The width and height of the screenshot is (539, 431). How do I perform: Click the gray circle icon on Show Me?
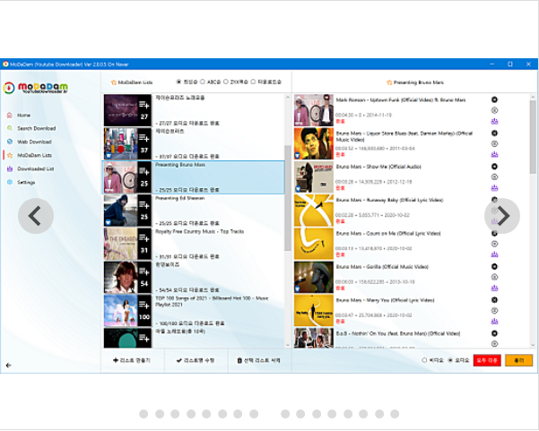point(494,177)
